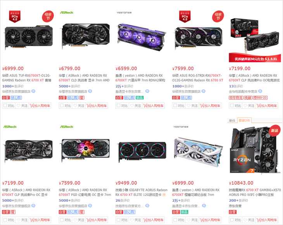Tick 对比 checkbox for Gigabyte AORUS ¥9499 card
This screenshot has width=283, height=225.
pos(119,220)
